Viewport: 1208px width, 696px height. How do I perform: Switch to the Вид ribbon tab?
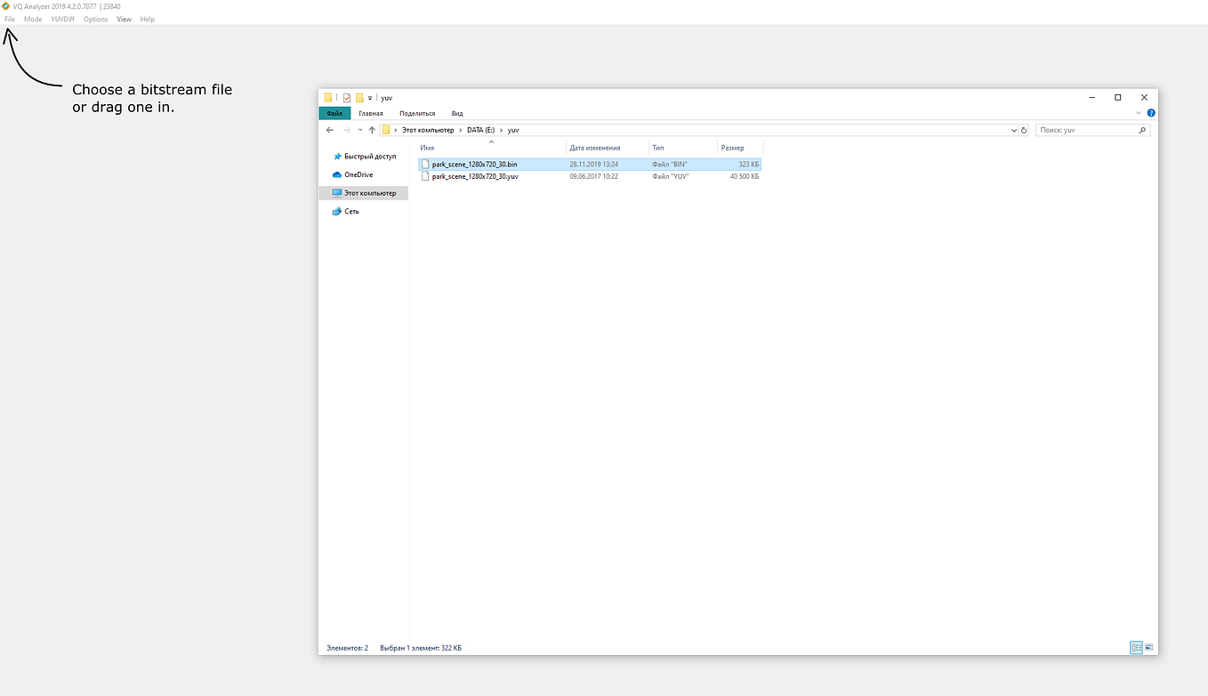456,113
